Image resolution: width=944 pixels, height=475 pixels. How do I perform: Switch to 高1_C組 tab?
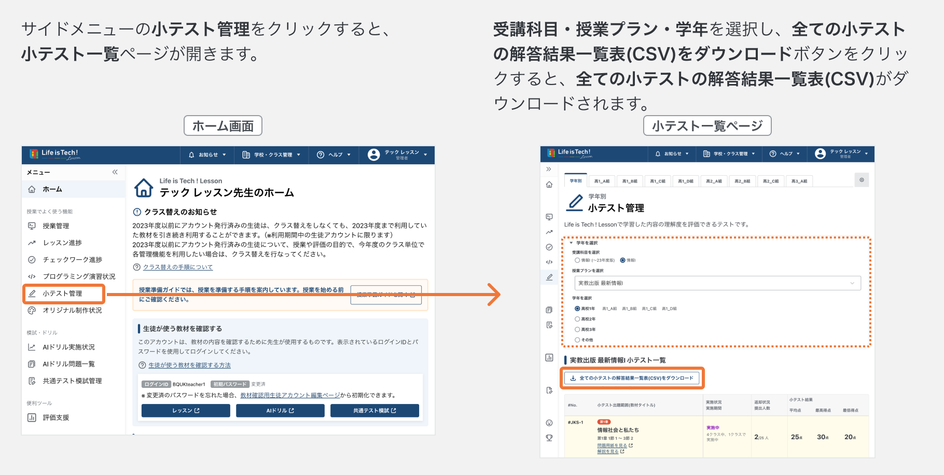(658, 181)
